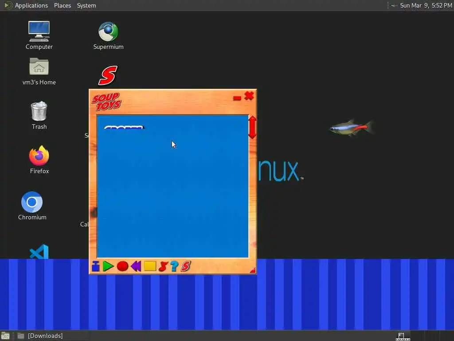Click the red resize corner triangle
454x341 pixels.
[252, 270]
